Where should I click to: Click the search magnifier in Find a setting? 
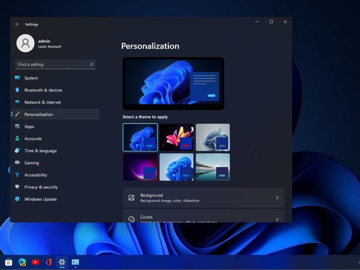(91, 64)
